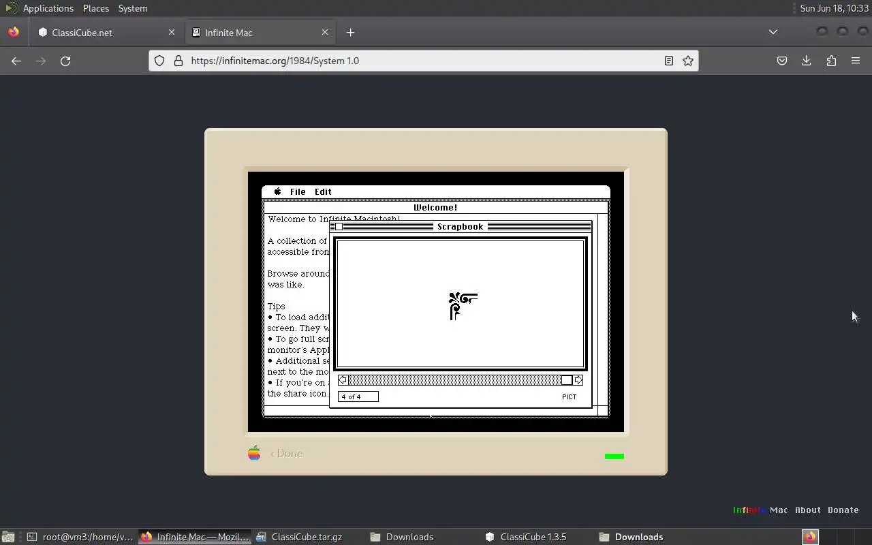This screenshot has height=545, width=872.
Task: Reload the current page
Action: pyautogui.click(x=65, y=61)
